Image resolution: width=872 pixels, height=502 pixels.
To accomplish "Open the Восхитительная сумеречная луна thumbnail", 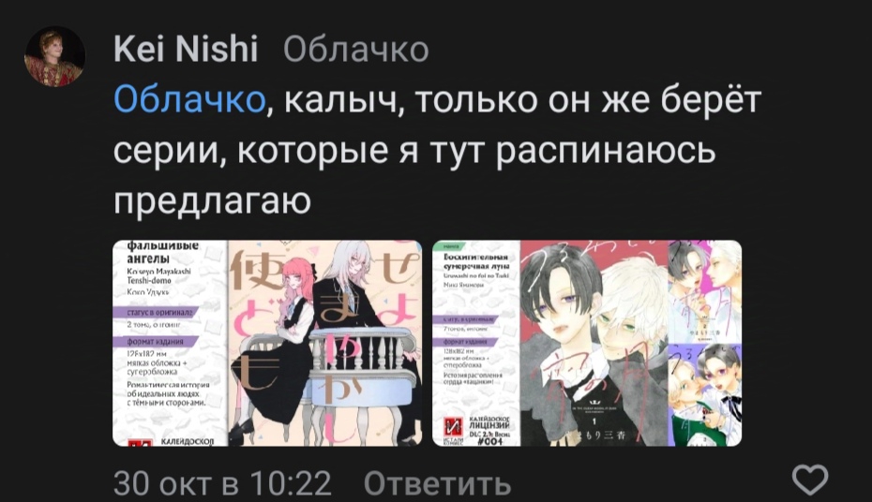I will 587,343.
